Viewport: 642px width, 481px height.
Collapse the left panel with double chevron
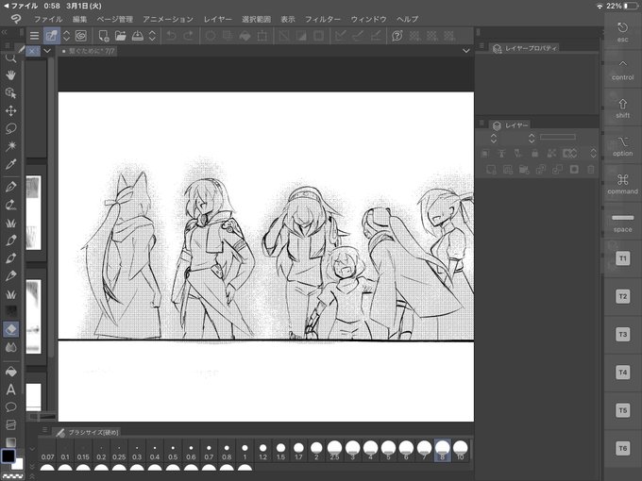coord(5,32)
